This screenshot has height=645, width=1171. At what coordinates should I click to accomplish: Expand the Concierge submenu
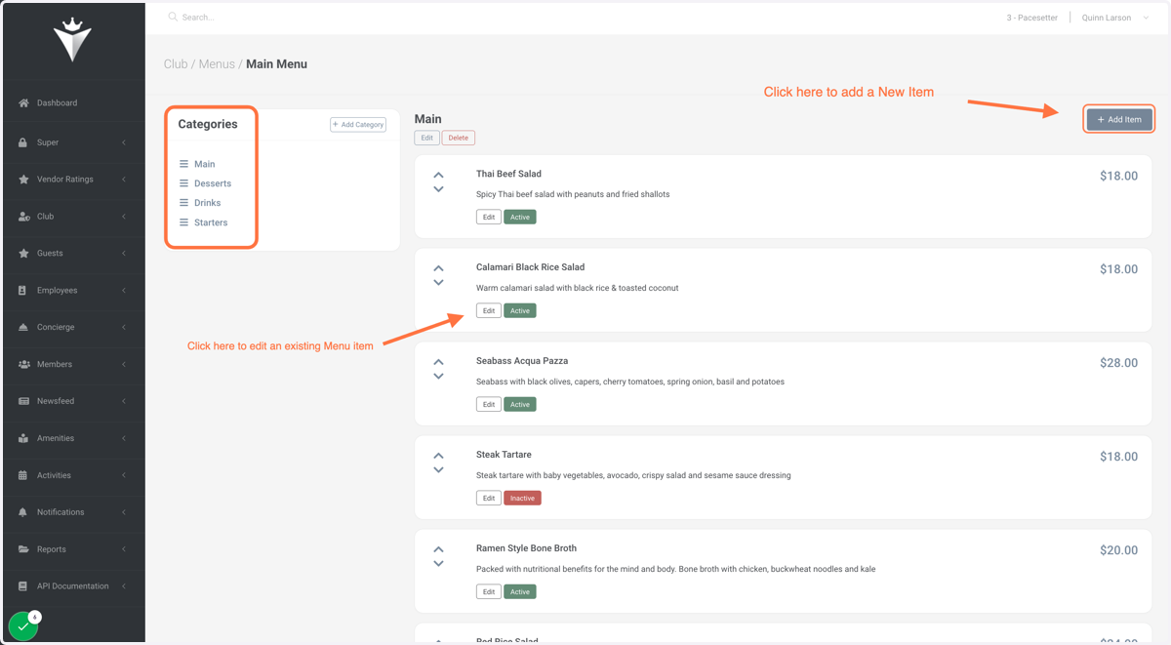124,328
